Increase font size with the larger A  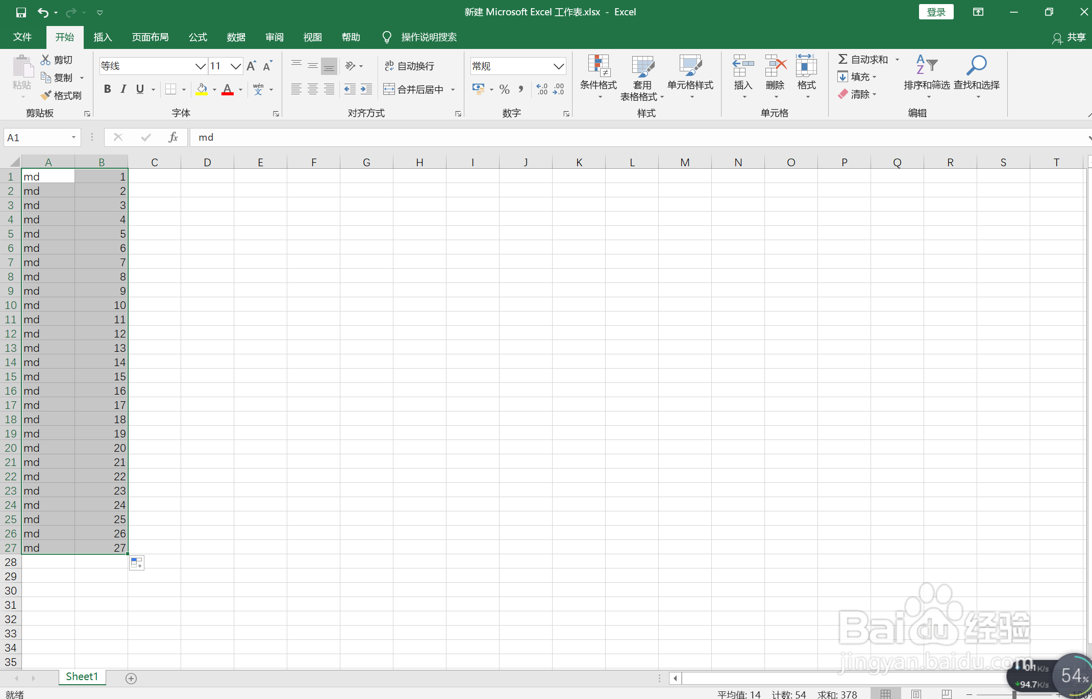(252, 66)
